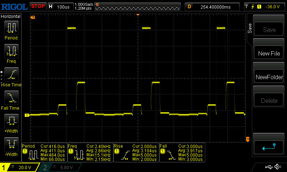The height and width of the screenshot is (172, 287).
Task: Click the Period Cur:416.0us value
Action: tap(53, 147)
